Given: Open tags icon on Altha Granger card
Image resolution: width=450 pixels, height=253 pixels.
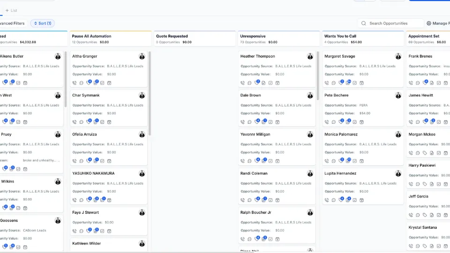Looking at the screenshot, I should point(89,83).
